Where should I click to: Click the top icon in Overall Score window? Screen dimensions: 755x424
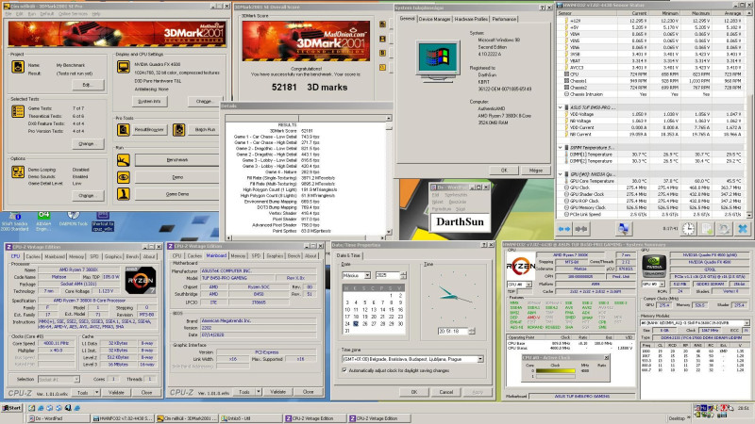coord(382,24)
